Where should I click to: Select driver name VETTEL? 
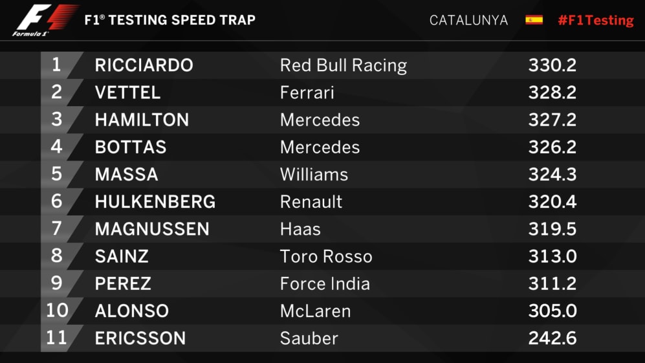[127, 93]
